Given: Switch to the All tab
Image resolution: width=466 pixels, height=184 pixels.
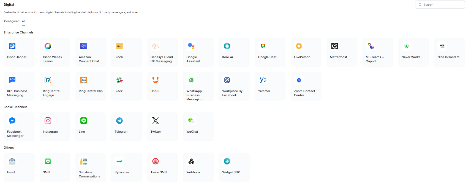Looking at the screenshot, I should point(24,21).
